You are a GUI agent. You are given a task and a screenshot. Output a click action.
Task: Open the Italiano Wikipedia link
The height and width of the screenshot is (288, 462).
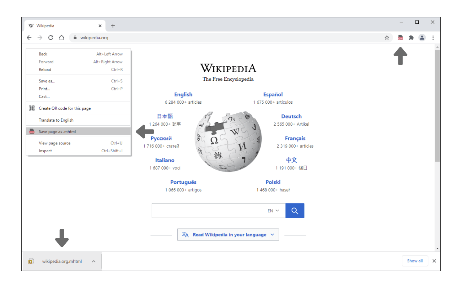pyautogui.click(x=165, y=160)
